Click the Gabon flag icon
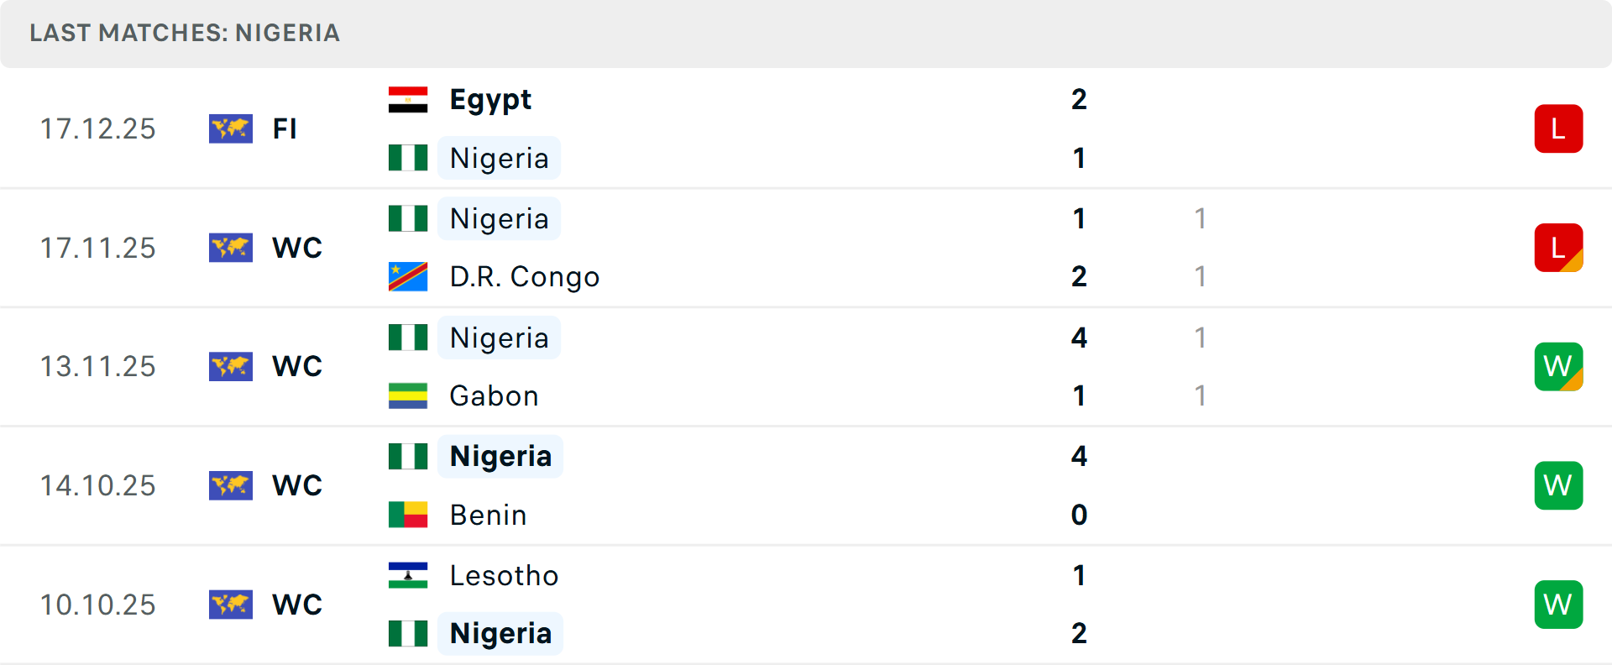This screenshot has width=1612, height=665. [408, 395]
